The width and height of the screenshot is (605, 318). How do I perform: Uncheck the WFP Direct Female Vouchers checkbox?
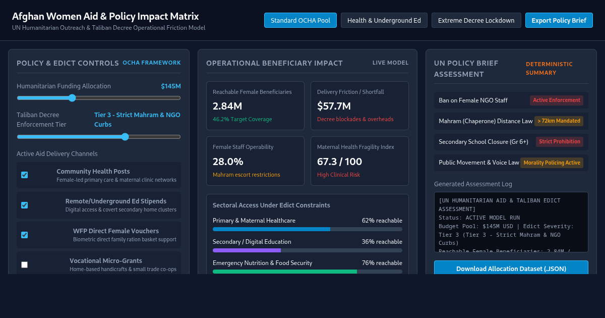pos(24,235)
